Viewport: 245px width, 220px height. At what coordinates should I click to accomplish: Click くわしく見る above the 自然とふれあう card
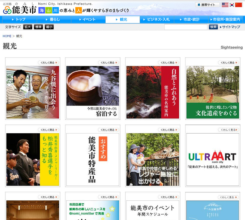(x=169, y=63)
